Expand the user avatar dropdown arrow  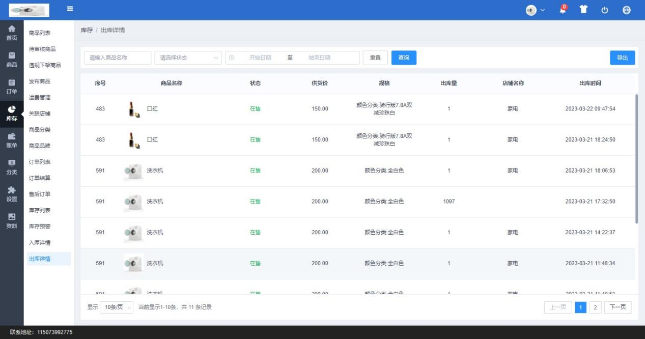coord(543,10)
